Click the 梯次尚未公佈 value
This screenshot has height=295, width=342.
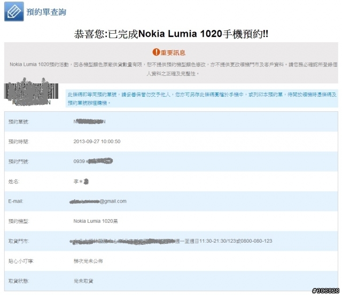point(88,261)
